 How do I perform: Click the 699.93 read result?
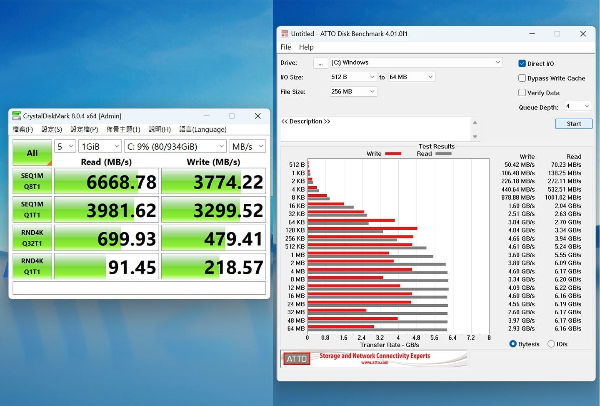pos(107,238)
